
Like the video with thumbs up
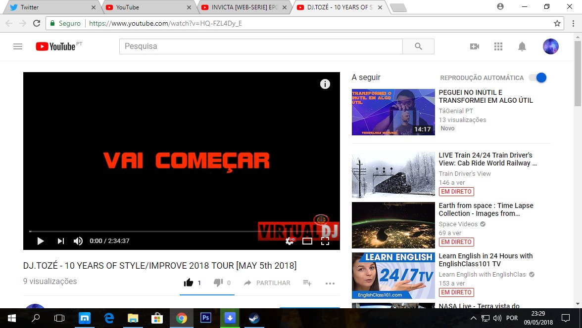(189, 283)
